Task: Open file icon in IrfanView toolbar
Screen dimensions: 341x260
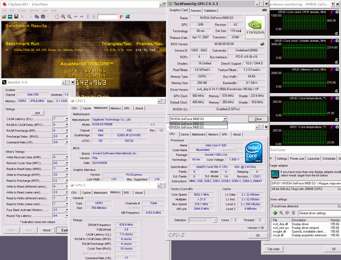Action: click(x=4, y=17)
